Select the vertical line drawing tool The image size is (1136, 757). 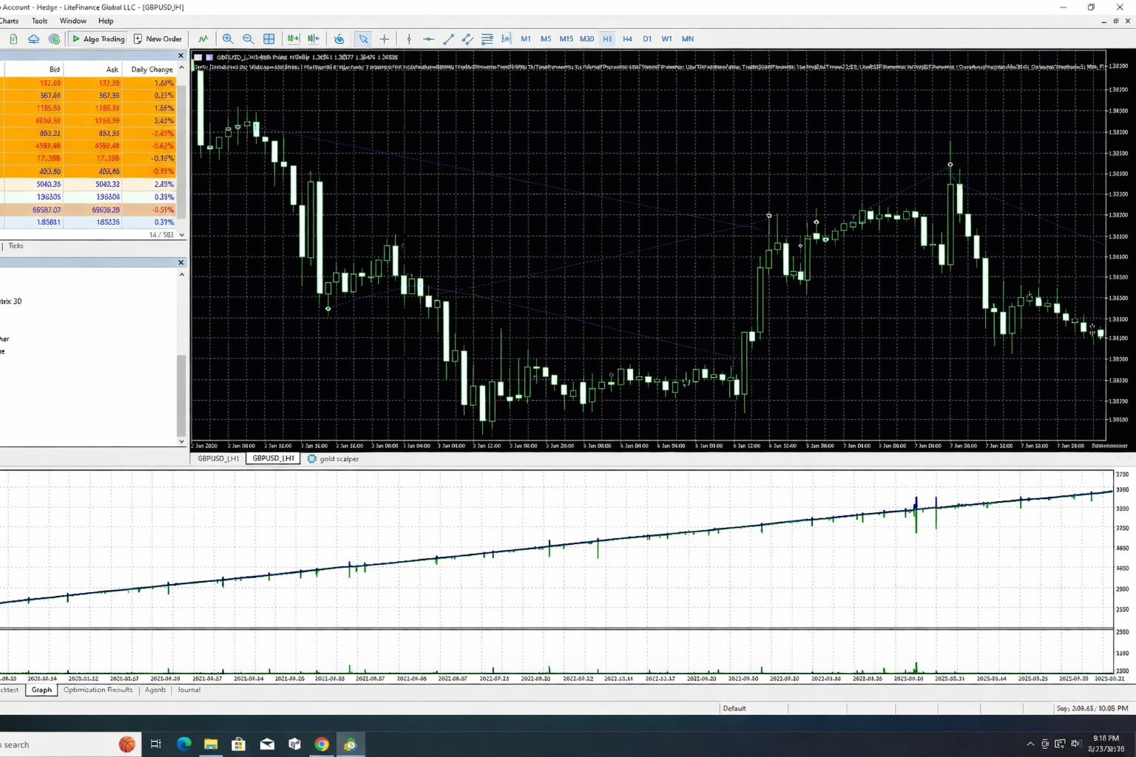[x=409, y=38]
